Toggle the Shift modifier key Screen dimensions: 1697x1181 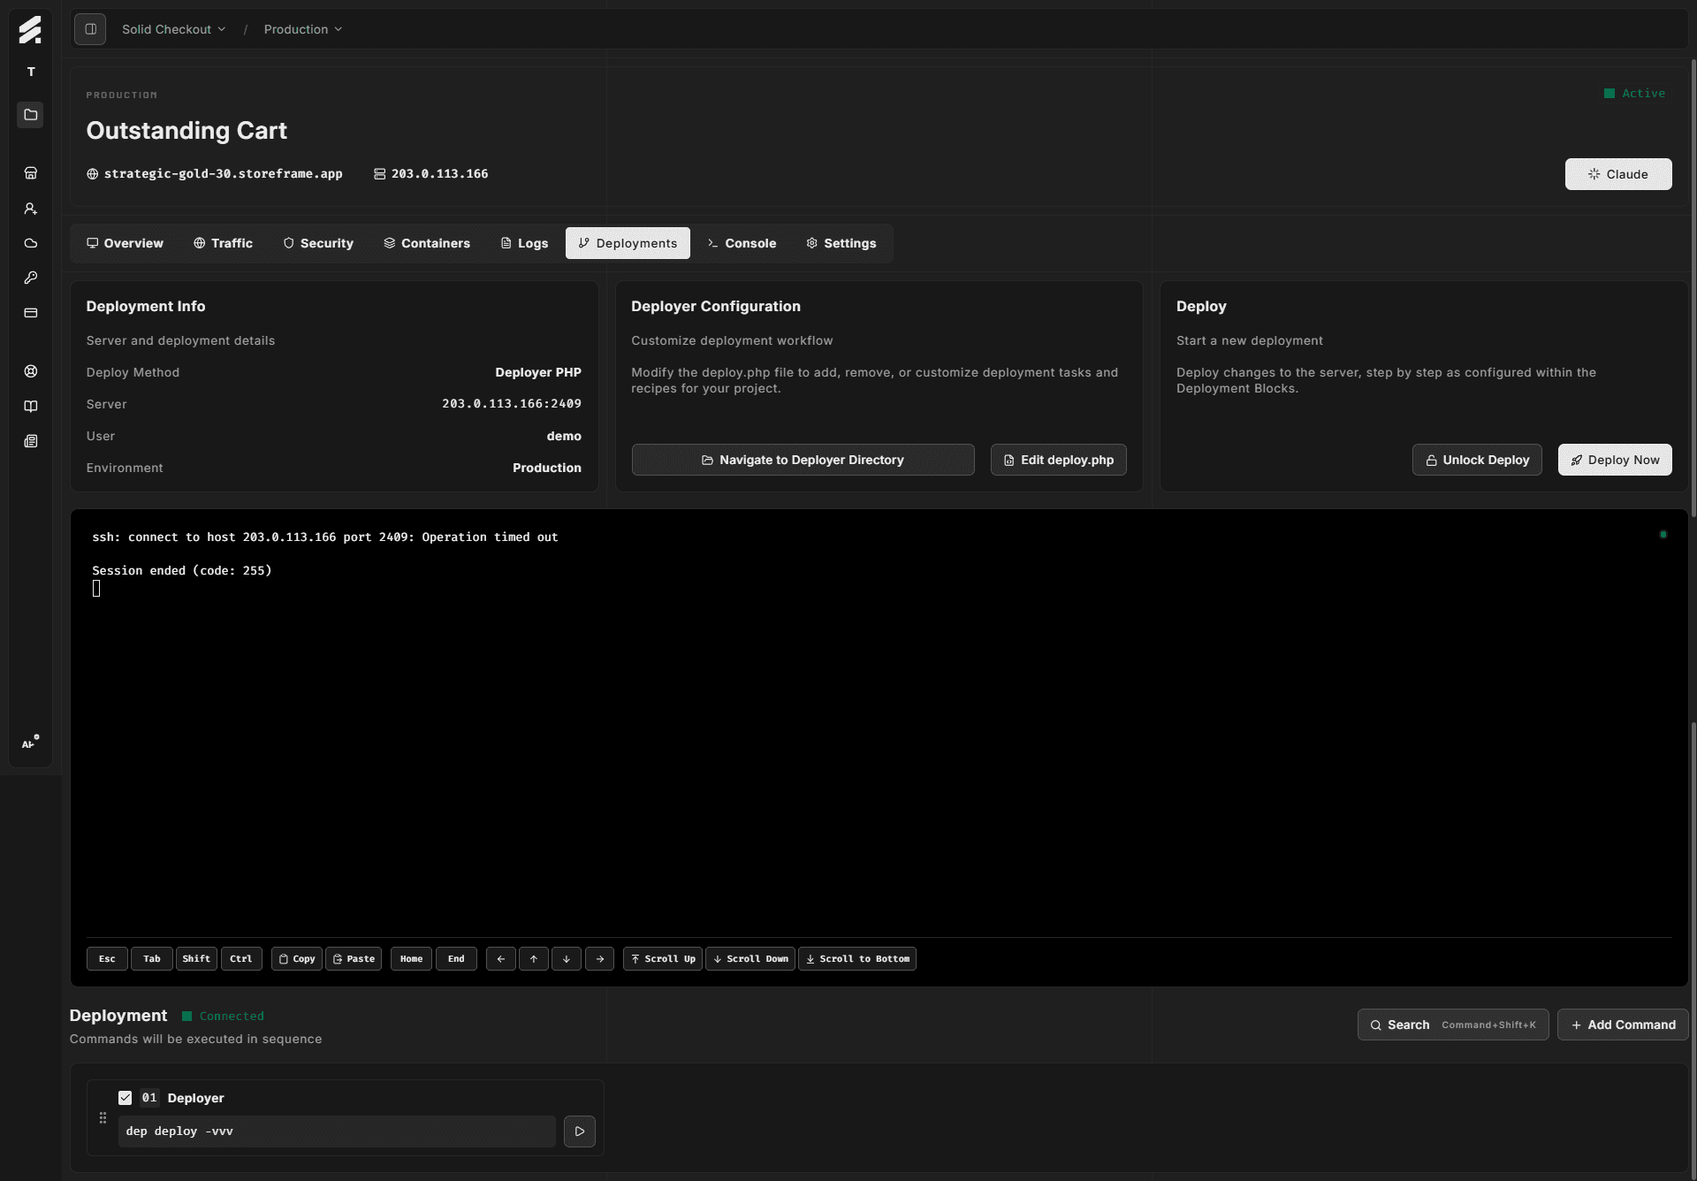[x=196, y=959]
